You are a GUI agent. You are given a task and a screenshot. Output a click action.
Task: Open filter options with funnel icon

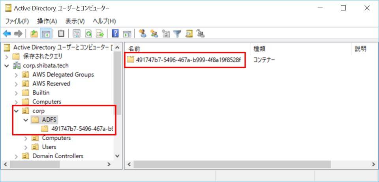177,34
